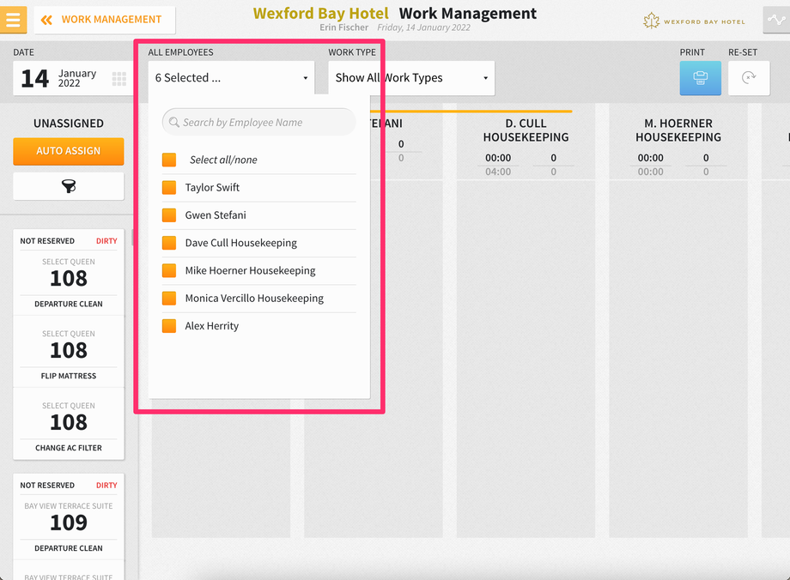Select room 108 Change AC Filter task
Image resolution: width=790 pixels, height=580 pixels.
[69, 426]
